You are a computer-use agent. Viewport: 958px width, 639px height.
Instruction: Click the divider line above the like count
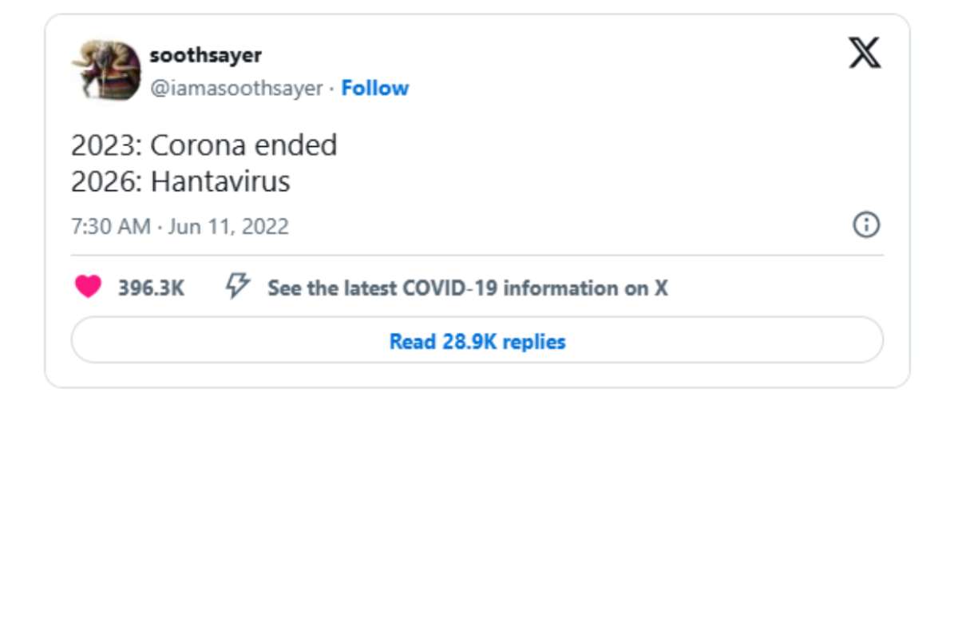(x=477, y=256)
